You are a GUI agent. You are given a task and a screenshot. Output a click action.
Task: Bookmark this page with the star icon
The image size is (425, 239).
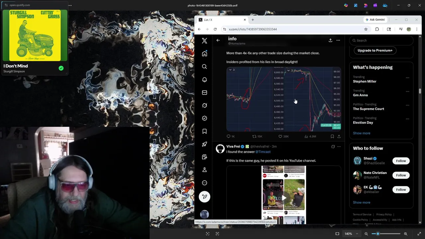click(x=366, y=29)
